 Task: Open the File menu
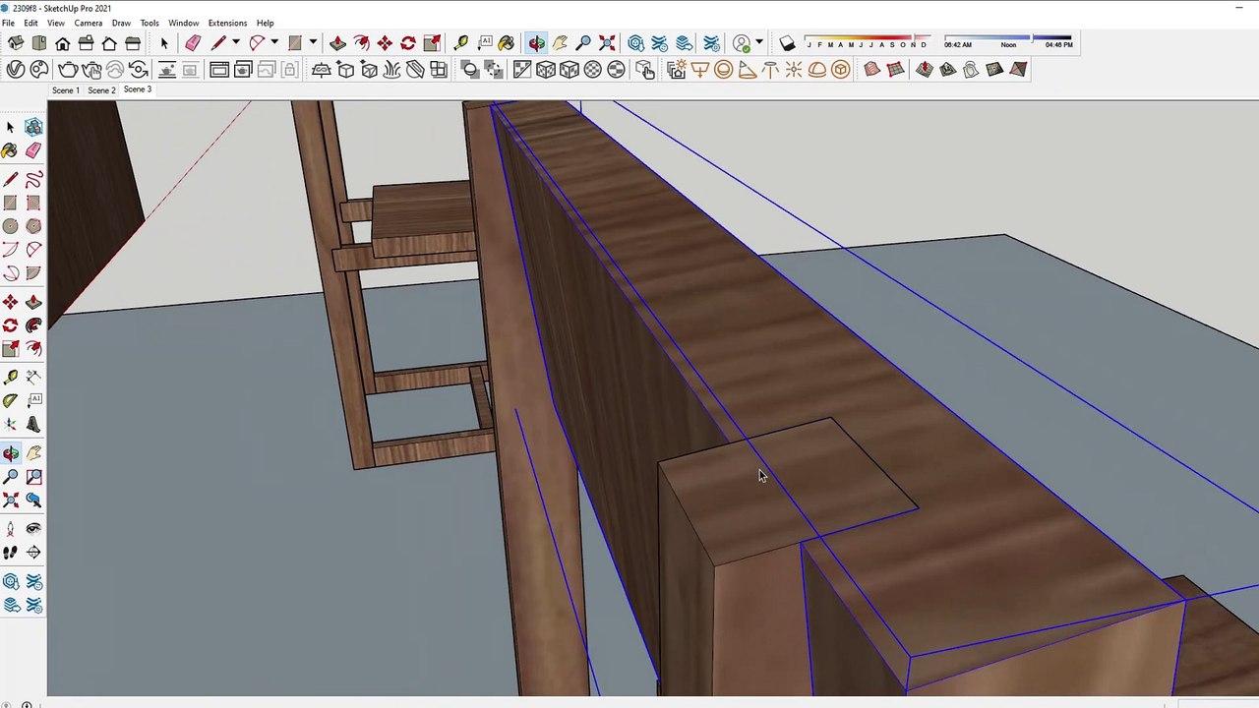click(x=8, y=23)
